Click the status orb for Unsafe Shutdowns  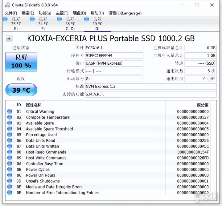[x=10, y=181]
